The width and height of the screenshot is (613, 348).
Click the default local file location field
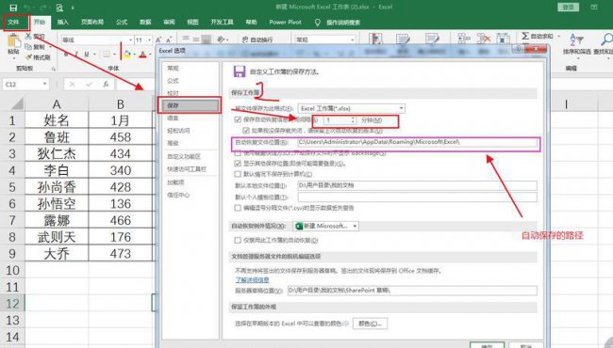point(417,185)
